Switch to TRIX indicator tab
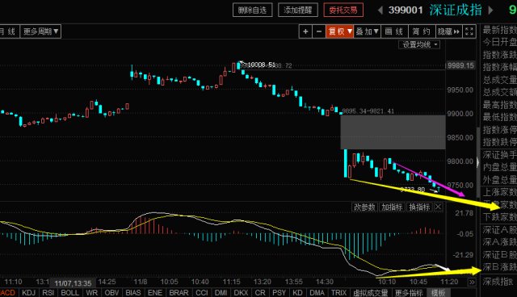Image resolution: width=517 pixels, height=297 pixels. [339, 293]
